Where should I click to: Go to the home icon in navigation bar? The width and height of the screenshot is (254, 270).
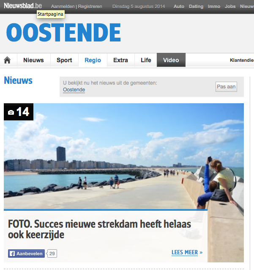7,60
